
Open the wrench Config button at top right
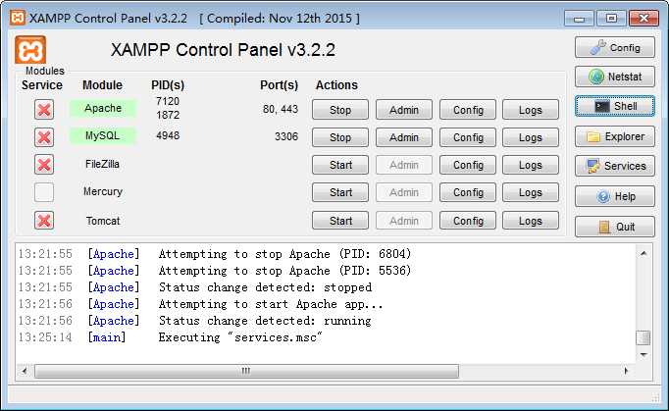coord(615,47)
